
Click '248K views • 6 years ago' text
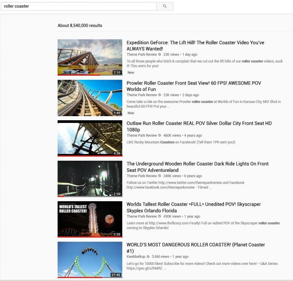pos(183,176)
